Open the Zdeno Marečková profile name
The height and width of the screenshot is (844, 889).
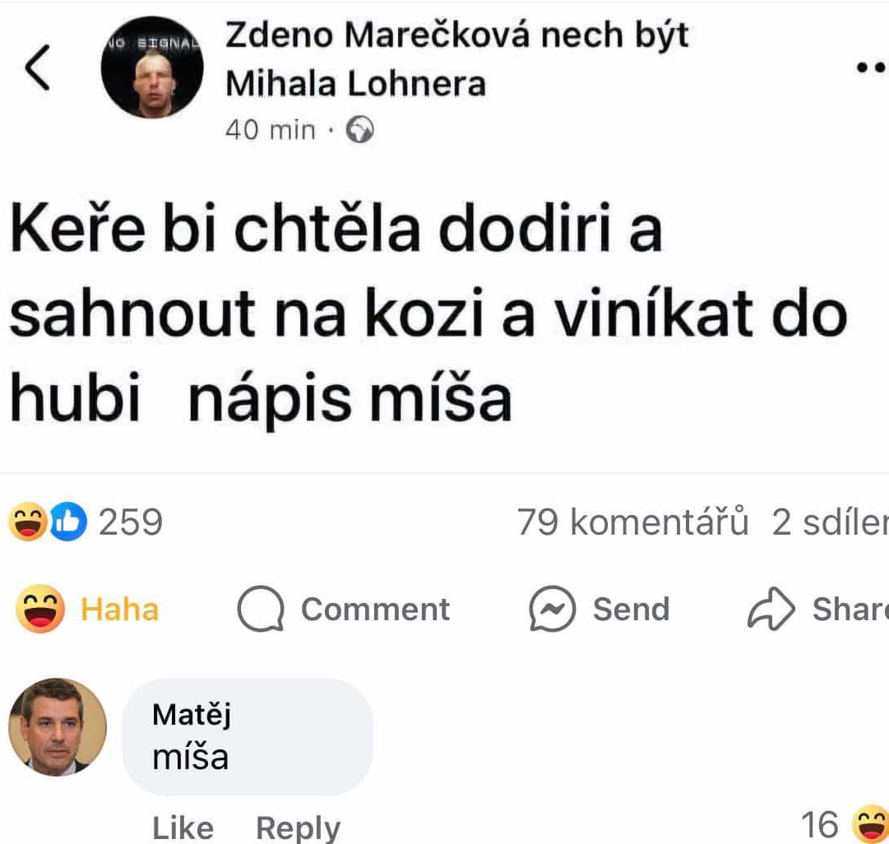coord(456,35)
